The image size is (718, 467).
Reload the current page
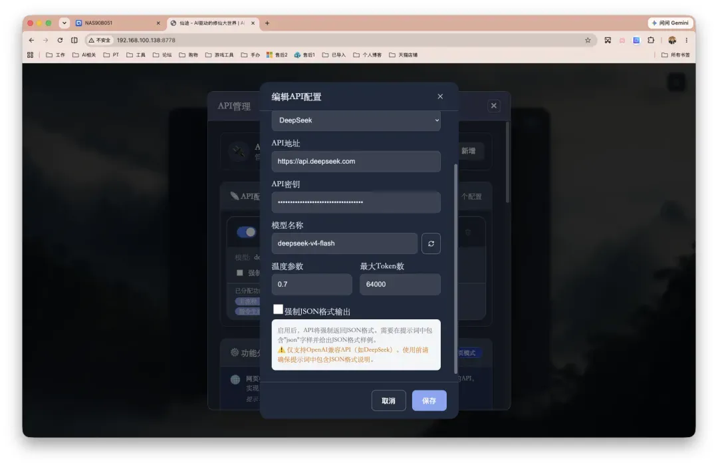pyautogui.click(x=60, y=41)
